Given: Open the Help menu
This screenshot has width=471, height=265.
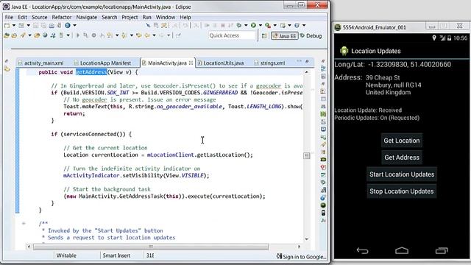Looking at the screenshot, I should click(x=185, y=17).
